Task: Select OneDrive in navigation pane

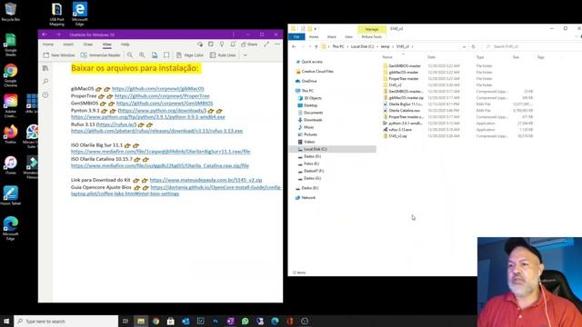Action: click(309, 81)
